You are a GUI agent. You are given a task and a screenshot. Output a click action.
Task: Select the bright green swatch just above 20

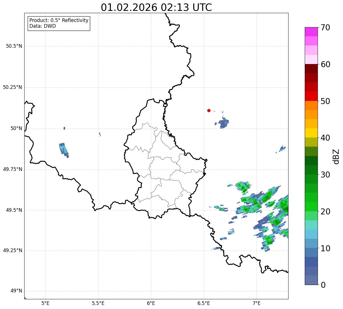[311, 206]
